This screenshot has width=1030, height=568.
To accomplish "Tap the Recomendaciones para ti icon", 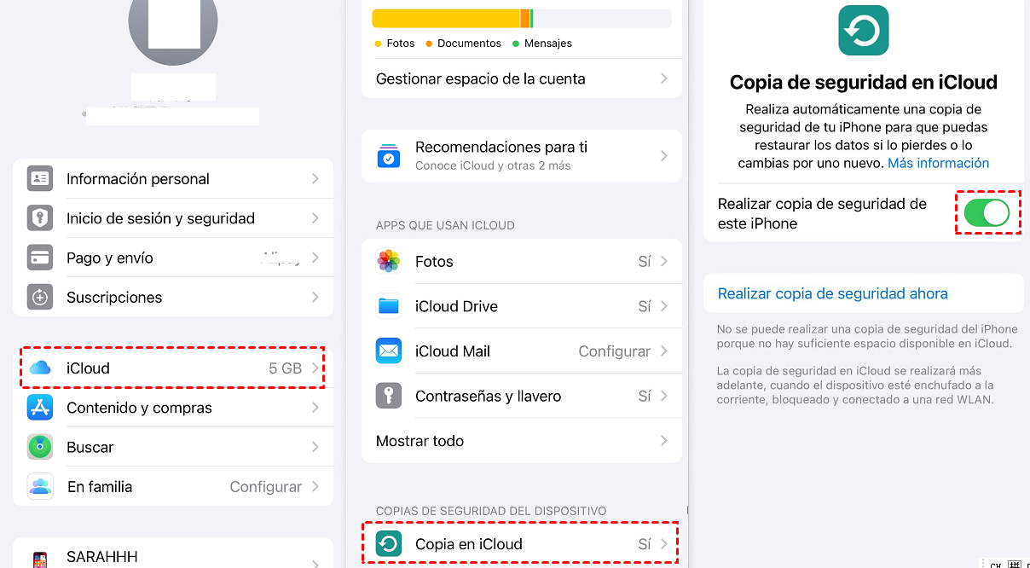I will 389,156.
